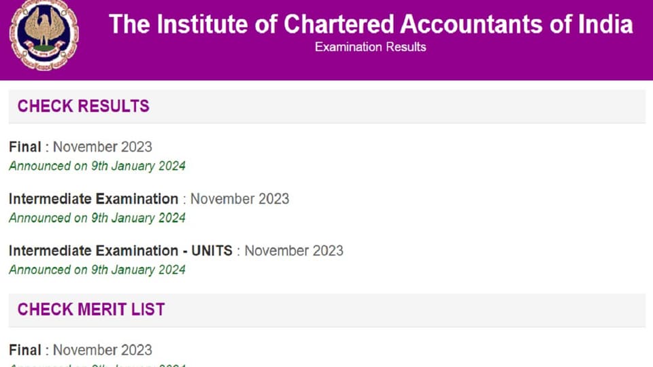Screen dimensions: 653x367
Task: Click November 2023 beside merit list Final
Action: (x=103, y=351)
